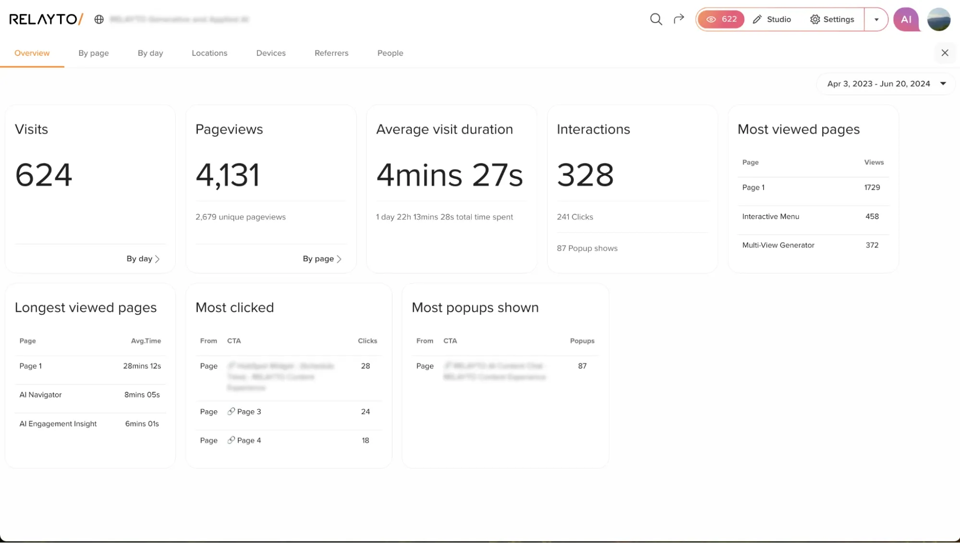The width and height of the screenshot is (960, 543).
Task: Close the analytics overlay panel
Action: pyautogui.click(x=944, y=53)
